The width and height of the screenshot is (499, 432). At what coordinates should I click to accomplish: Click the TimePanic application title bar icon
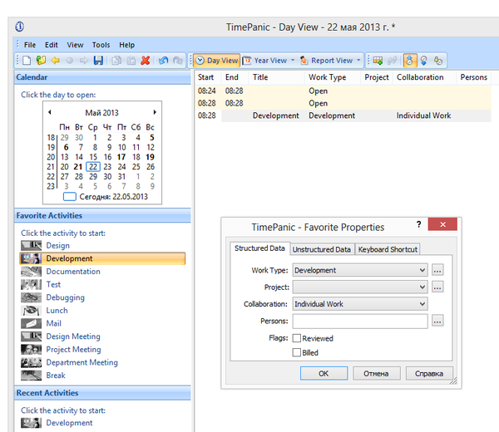coord(20,27)
